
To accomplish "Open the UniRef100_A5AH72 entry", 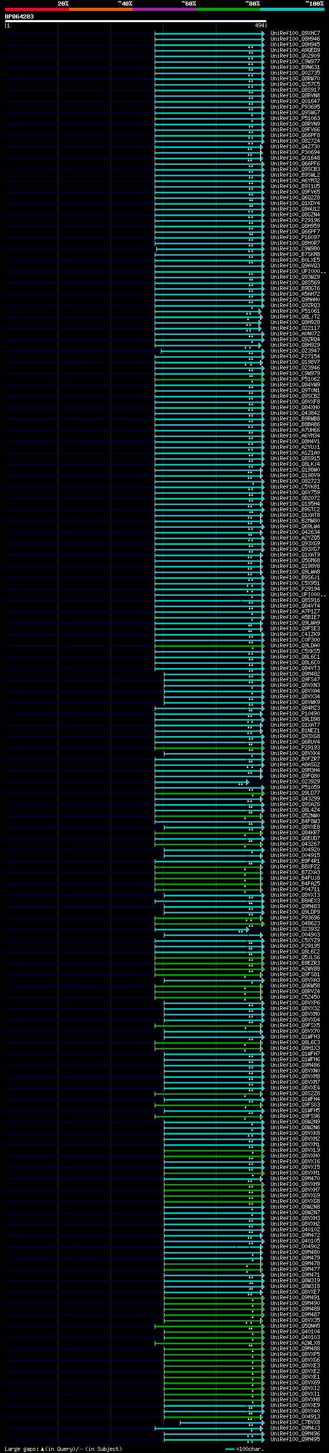I will 295,294.
